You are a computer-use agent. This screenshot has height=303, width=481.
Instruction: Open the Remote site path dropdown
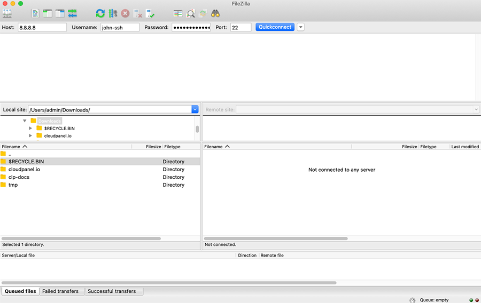pyautogui.click(x=476, y=109)
